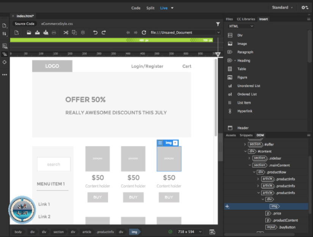Viewport: 313px width, 237px height.
Task: Expand the section .sidebar node
Action: 249,158
